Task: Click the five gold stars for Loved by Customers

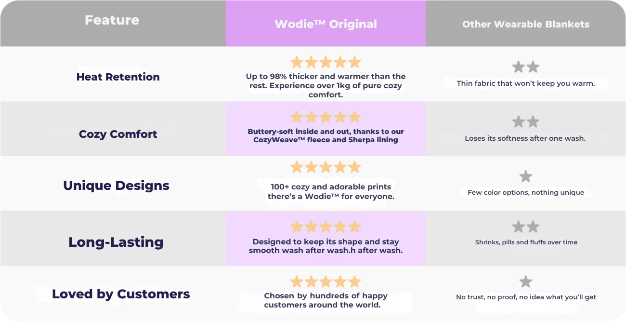Action: [326, 282]
